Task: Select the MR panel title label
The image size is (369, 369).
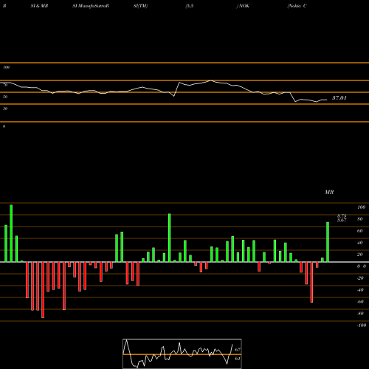Action: 329,192
